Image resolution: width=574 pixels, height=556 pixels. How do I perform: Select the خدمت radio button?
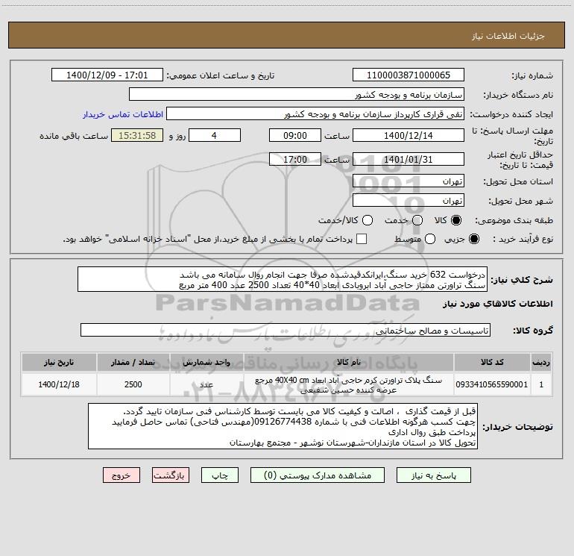417,220
